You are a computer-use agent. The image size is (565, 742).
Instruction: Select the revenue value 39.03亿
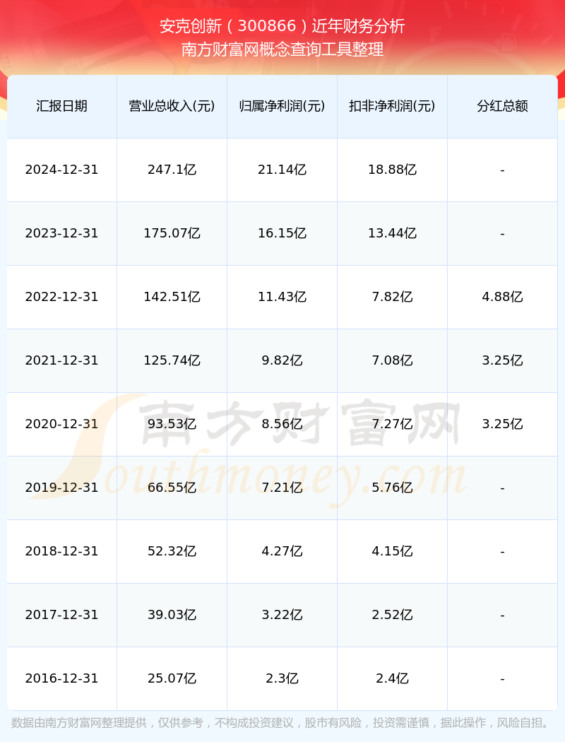(x=172, y=615)
